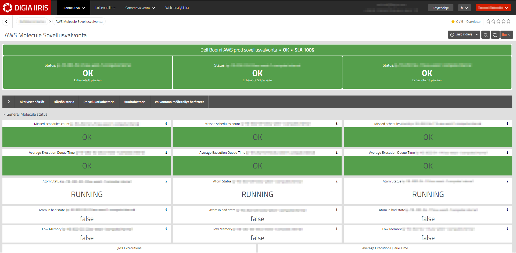Image resolution: width=516 pixels, height=253 pixels.
Task: Open info for first Atom in bad state
Action: (166, 210)
